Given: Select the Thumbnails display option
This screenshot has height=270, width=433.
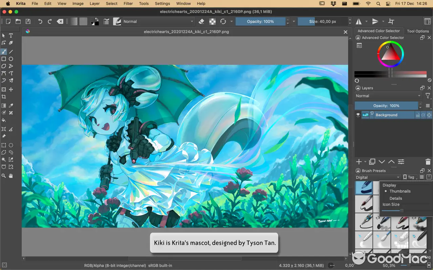Looking at the screenshot, I should point(400,191).
